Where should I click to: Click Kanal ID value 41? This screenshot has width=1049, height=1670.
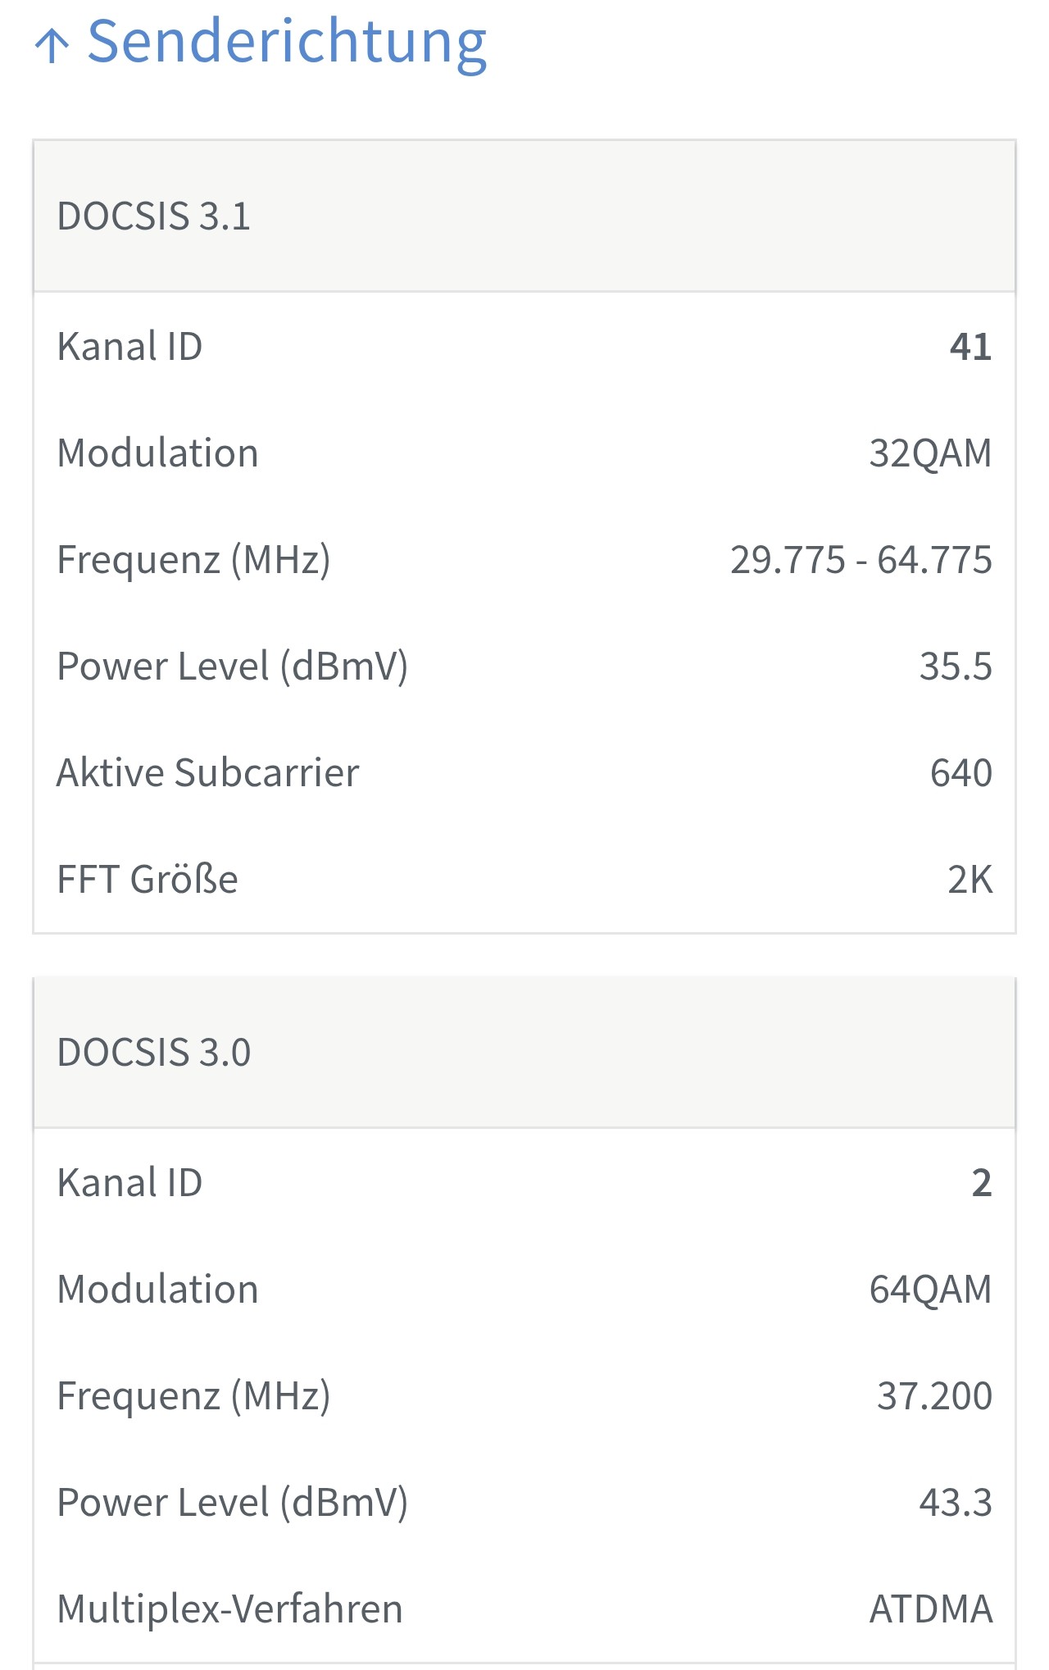point(971,347)
